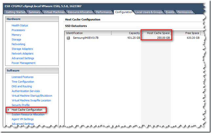This screenshot has height=133, width=211.
Task: Open Security Profile settings
Action: tap(21, 105)
